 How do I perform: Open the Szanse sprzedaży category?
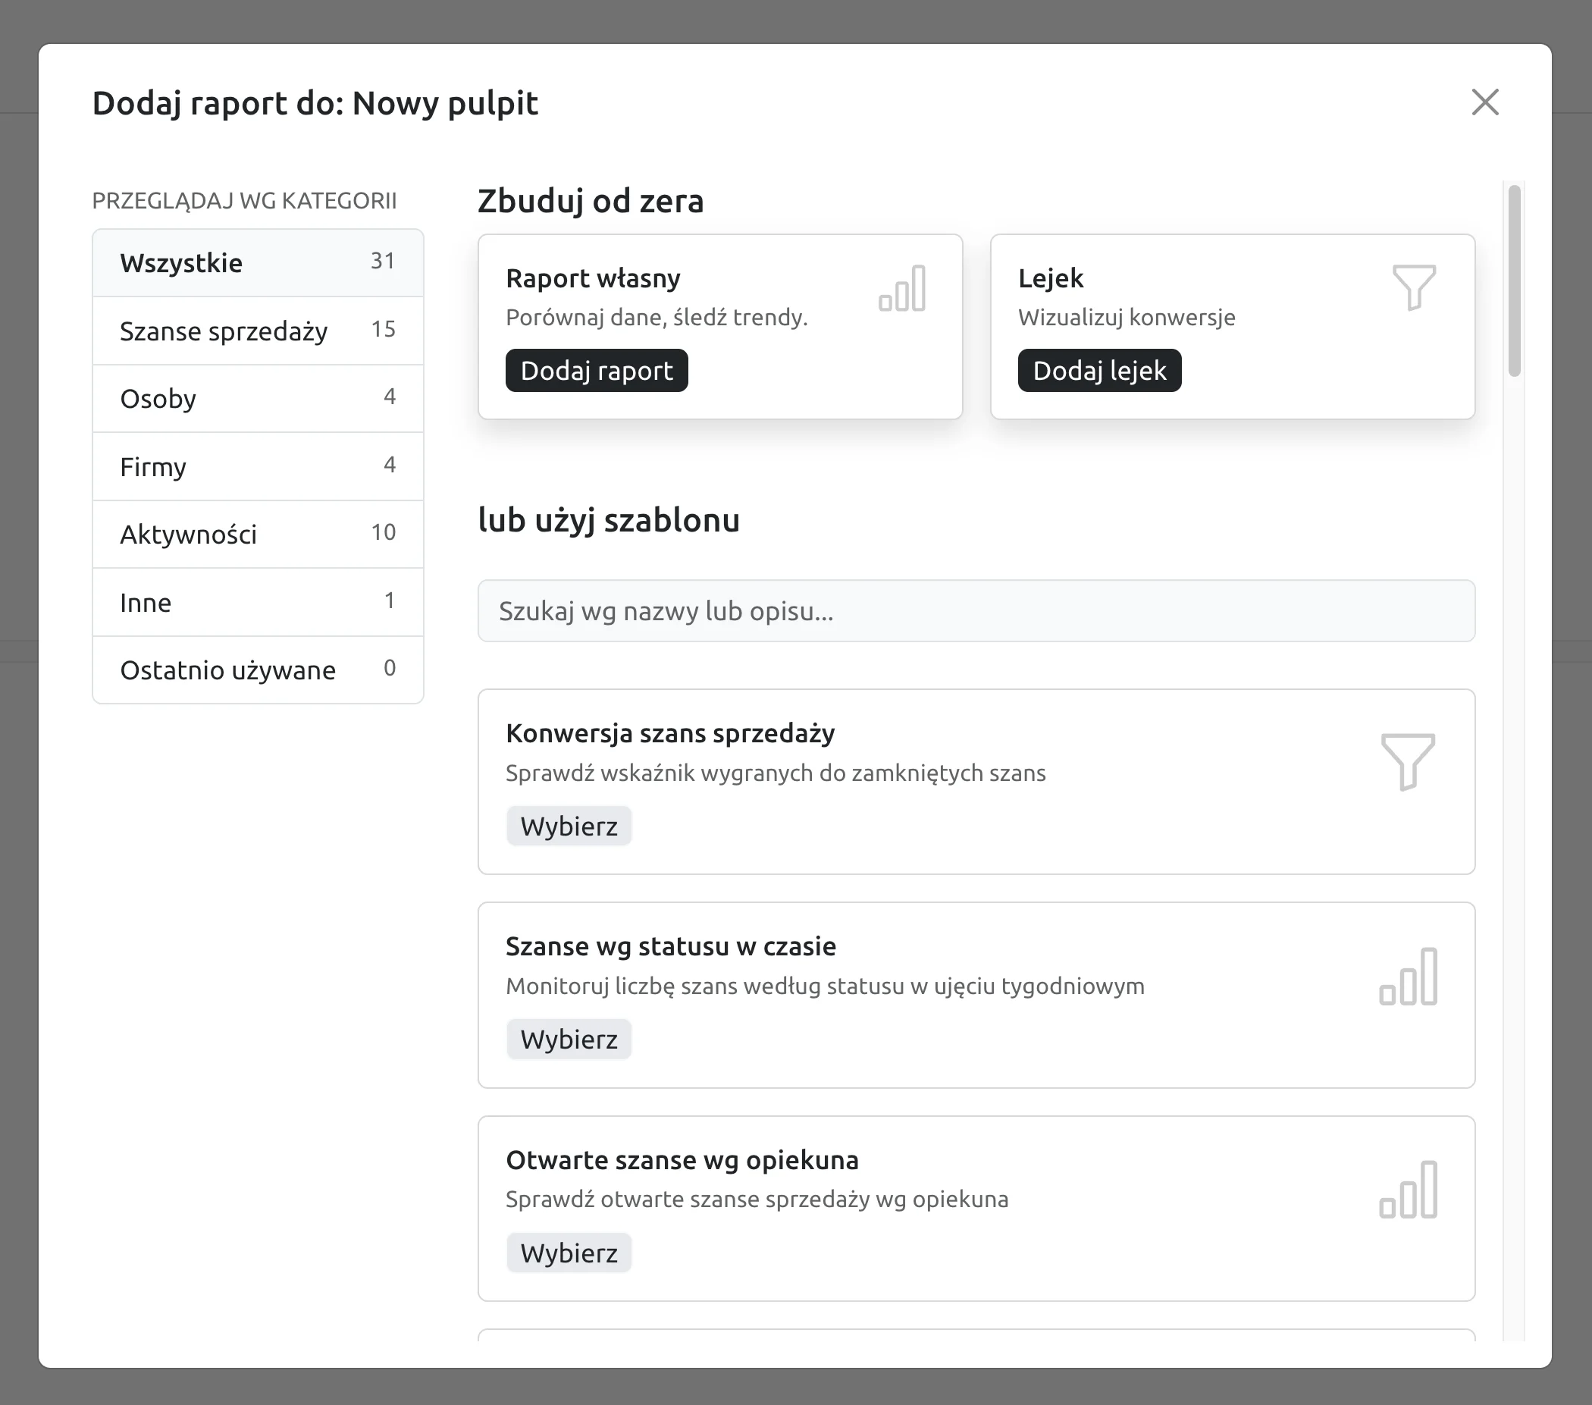[258, 331]
